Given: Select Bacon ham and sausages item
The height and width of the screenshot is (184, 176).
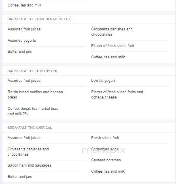Looking at the screenshot, I should click(29, 165).
